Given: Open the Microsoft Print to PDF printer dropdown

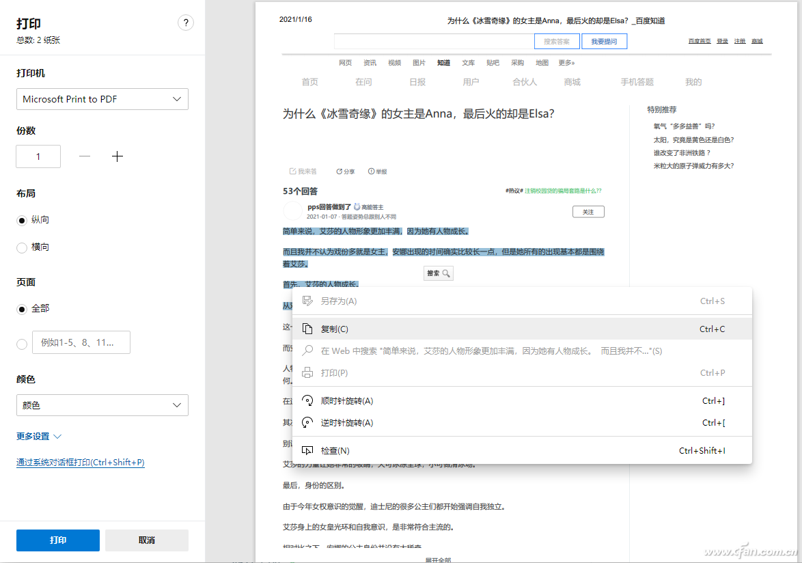Looking at the screenshot, I should pyautogui.click(x=102, y=99).
